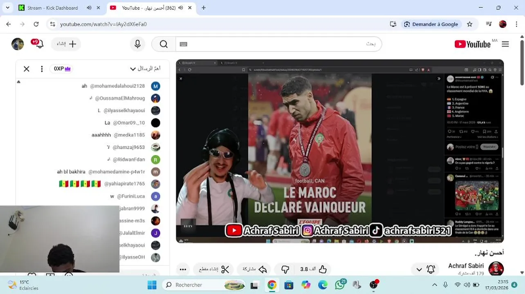The width and height of the screenshot is (525, 294).
Task: Mute the YouTube tab audio
Action: coord(181,8)
